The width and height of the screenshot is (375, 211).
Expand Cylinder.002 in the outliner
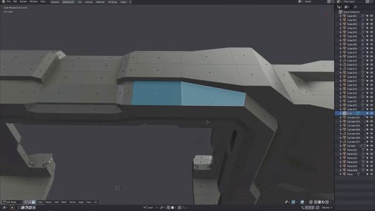(340, 121)
